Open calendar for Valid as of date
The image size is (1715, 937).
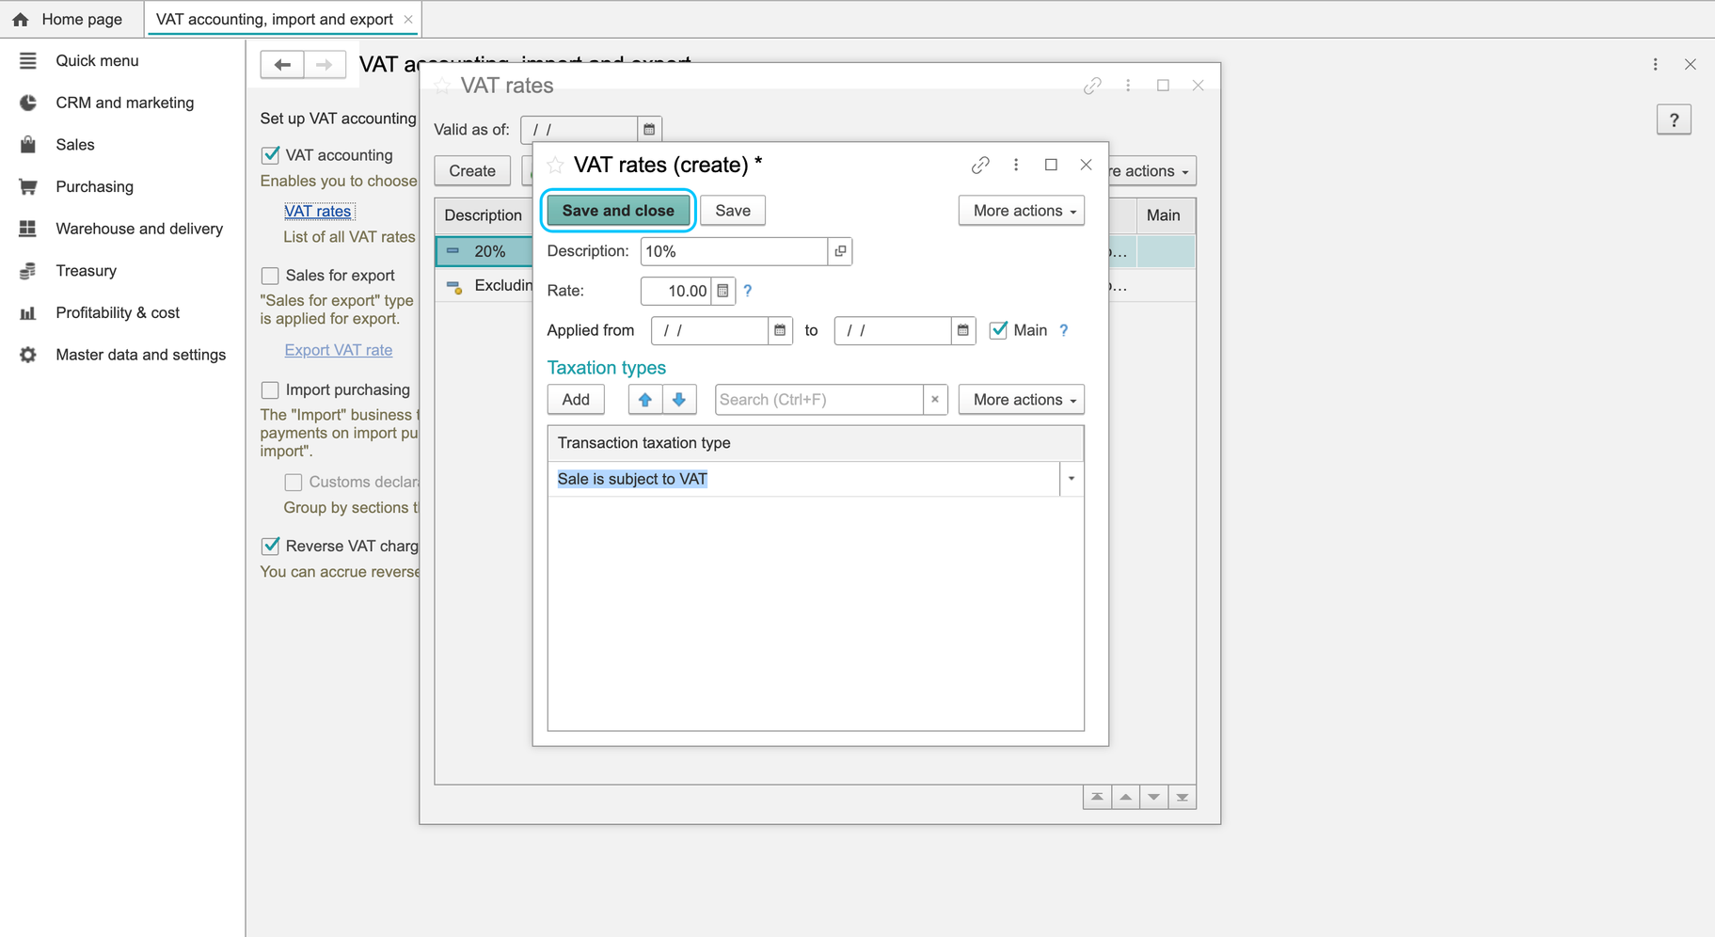(x=649, y=129)
